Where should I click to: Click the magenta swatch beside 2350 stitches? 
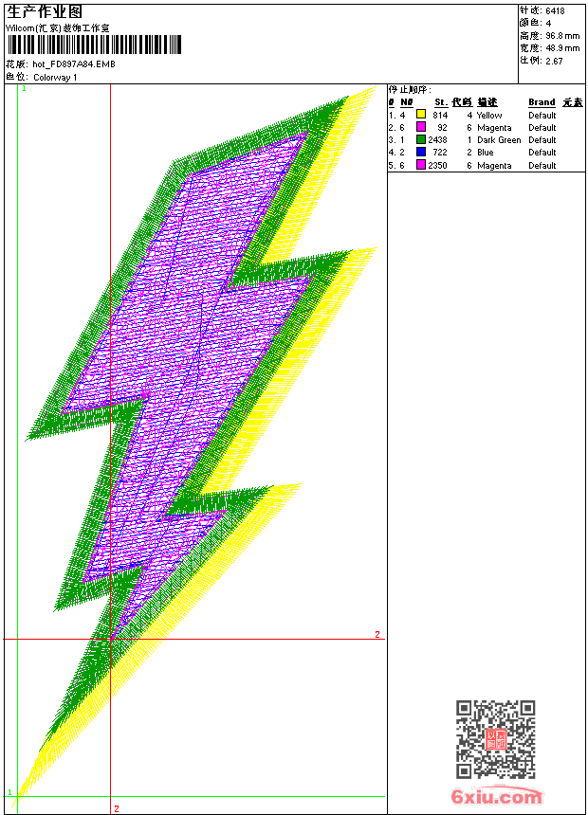421,165
